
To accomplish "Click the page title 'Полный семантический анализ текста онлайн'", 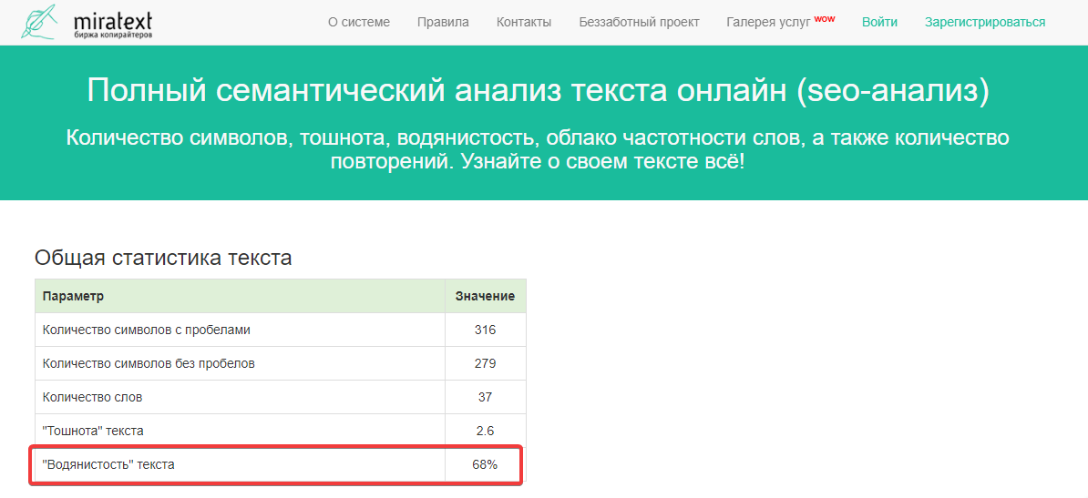I will (x=538, y=90).
